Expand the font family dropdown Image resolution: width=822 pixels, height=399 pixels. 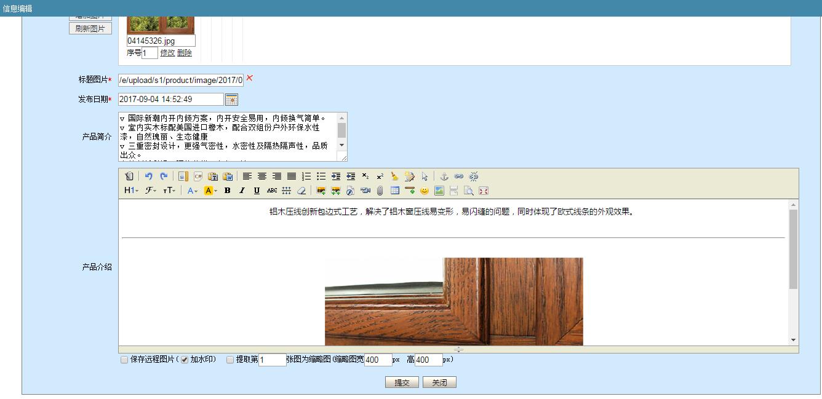[x=150, y=191]
